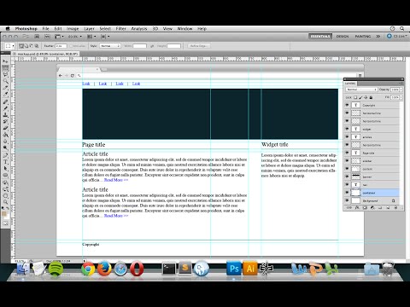Screen dimensions: 410x307
Task: Select the Lasso tool
Action: coord(5,74)
